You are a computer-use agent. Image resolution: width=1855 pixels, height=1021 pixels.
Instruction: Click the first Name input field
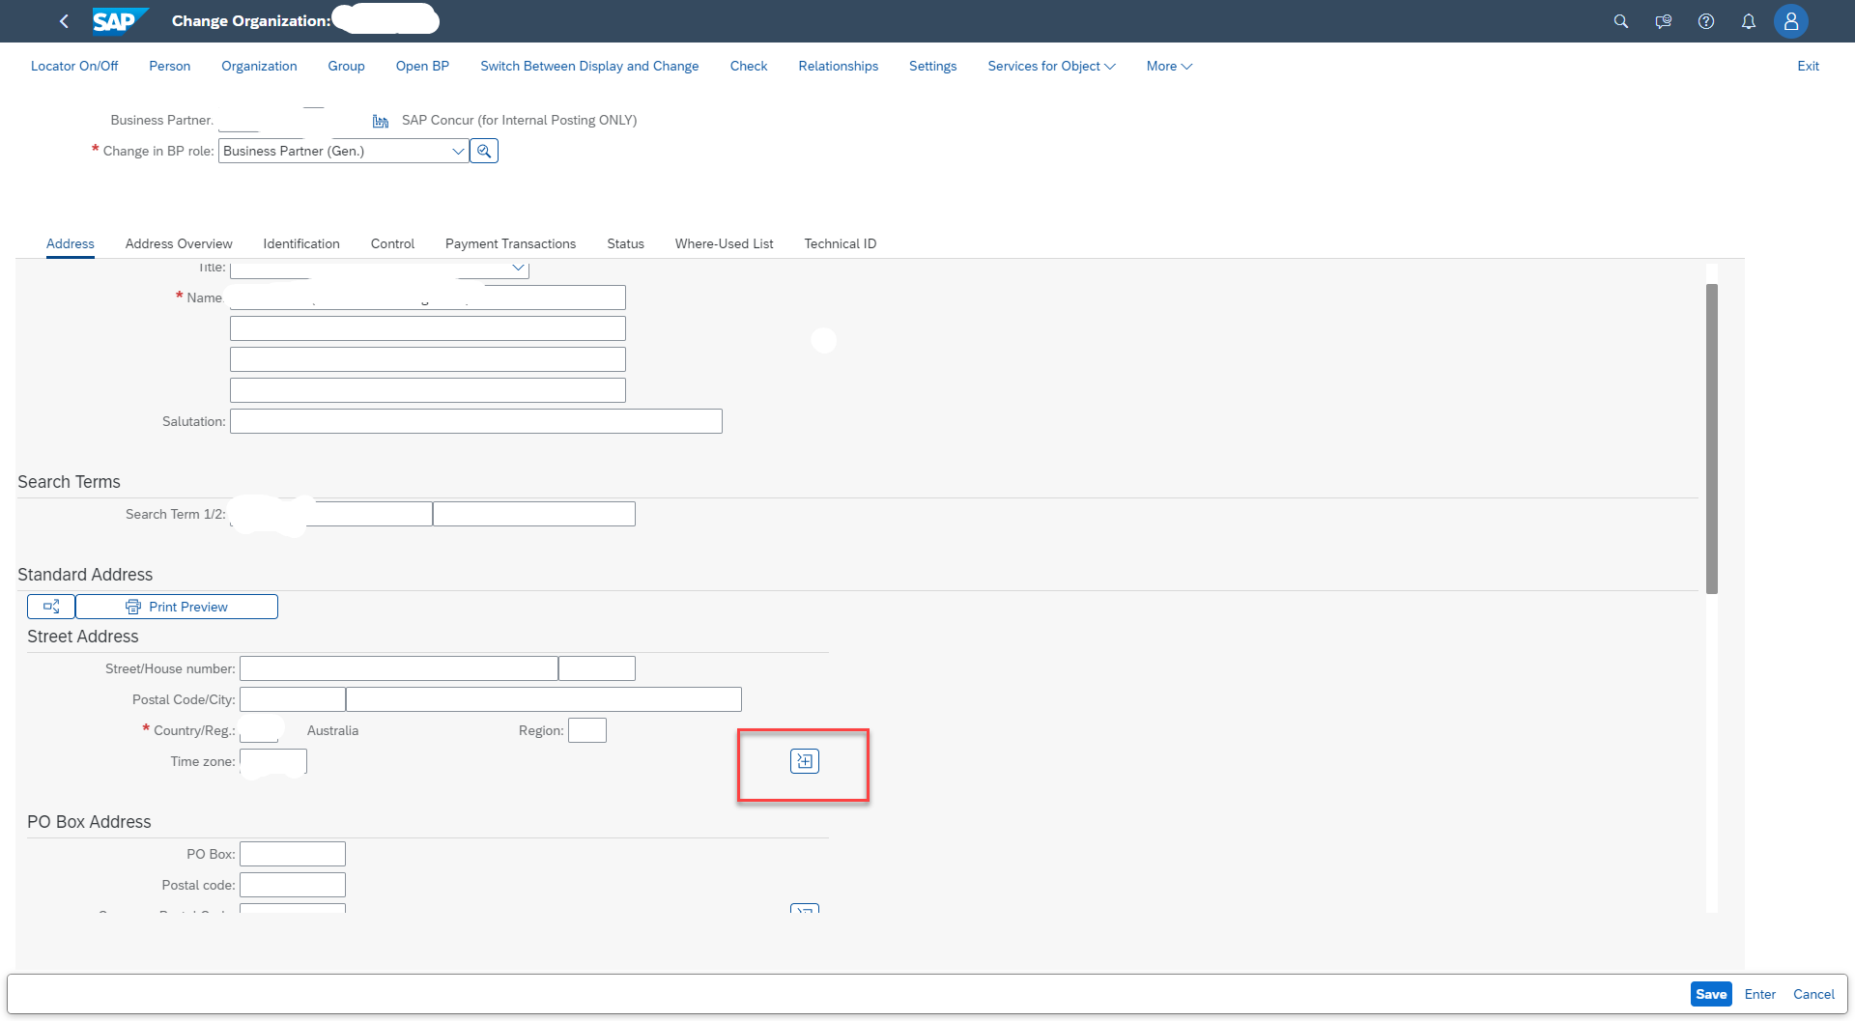428,298
